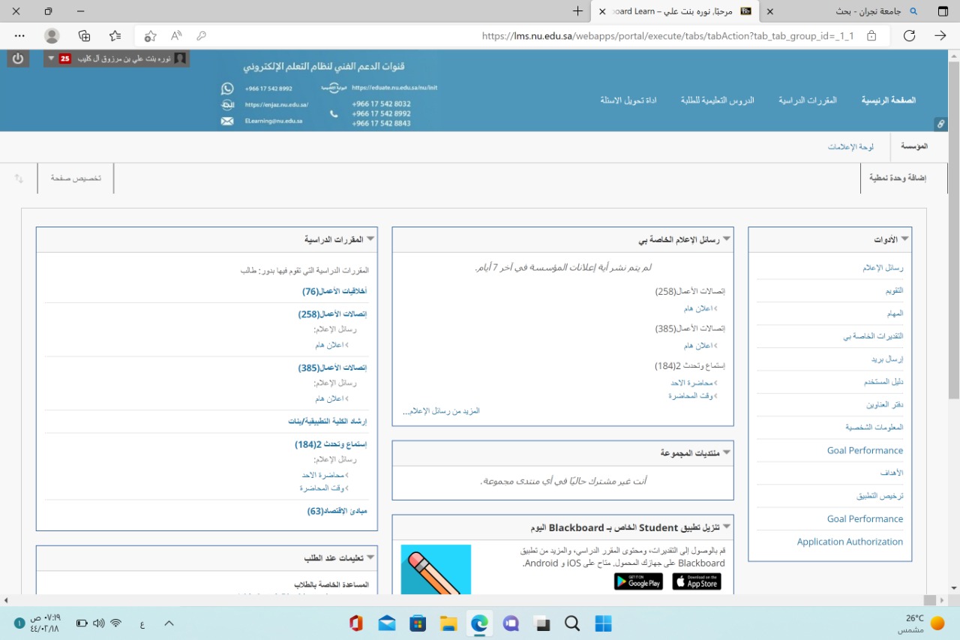Switch to the لوحة الإعلامات tab
The height and width of the screenshot is (640, 960).
tap(850, 147)
